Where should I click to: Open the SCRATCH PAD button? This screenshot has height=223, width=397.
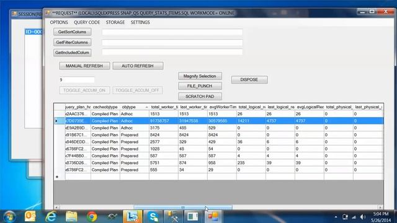tap(200, 97)
